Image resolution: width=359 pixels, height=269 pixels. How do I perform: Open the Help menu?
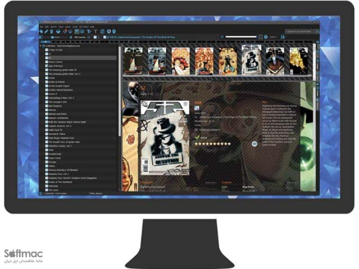[x=92, y=27]
